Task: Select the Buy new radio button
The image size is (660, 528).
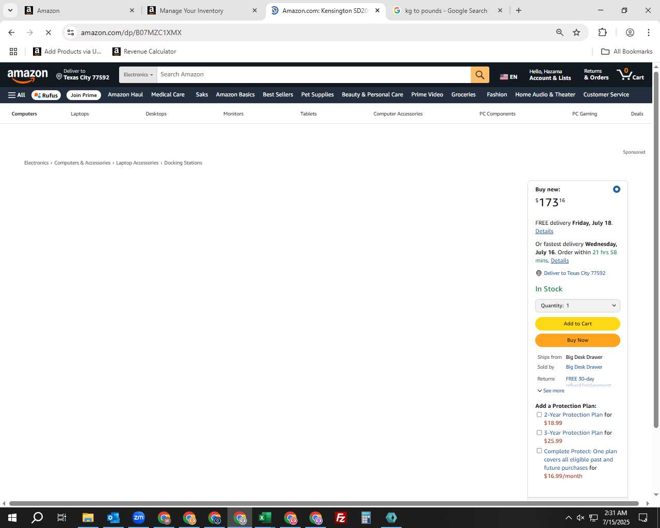Action: (616, 189)
